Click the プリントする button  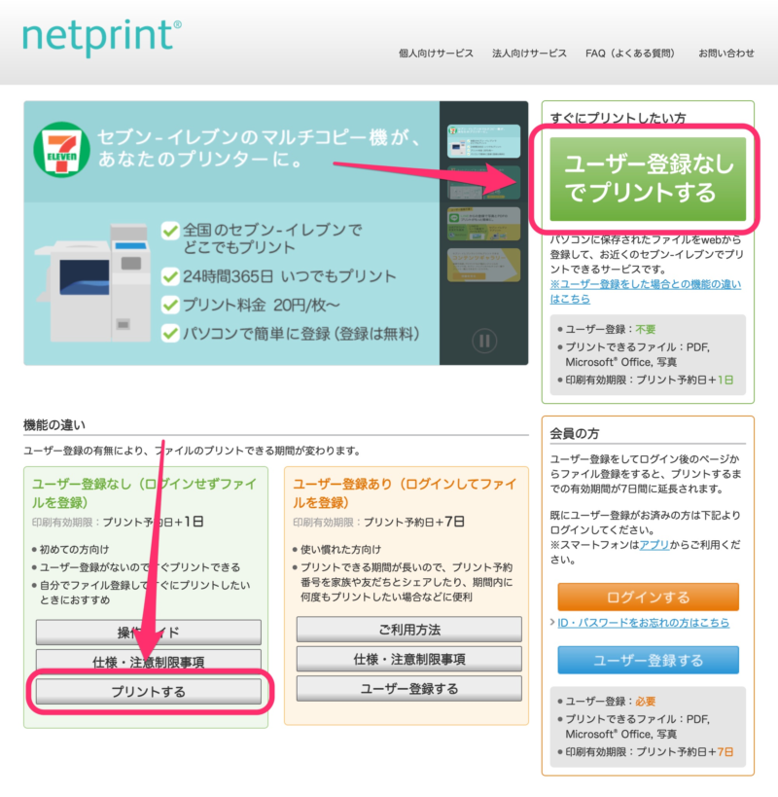pyautogui.click(x=148, y=691)
